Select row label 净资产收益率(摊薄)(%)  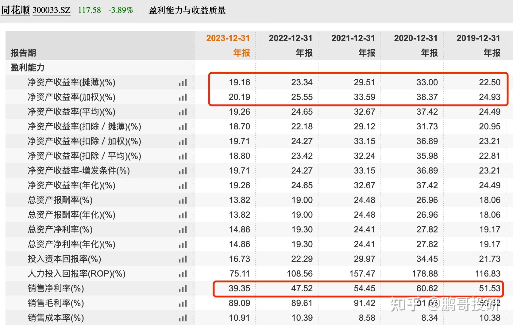coord(71,82)
